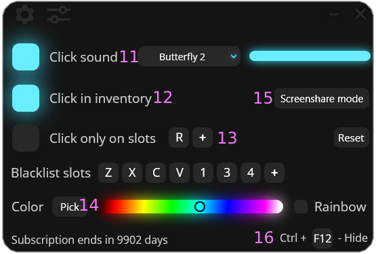Click the 'Blacklist slots' label

click(x=51, y=173)
